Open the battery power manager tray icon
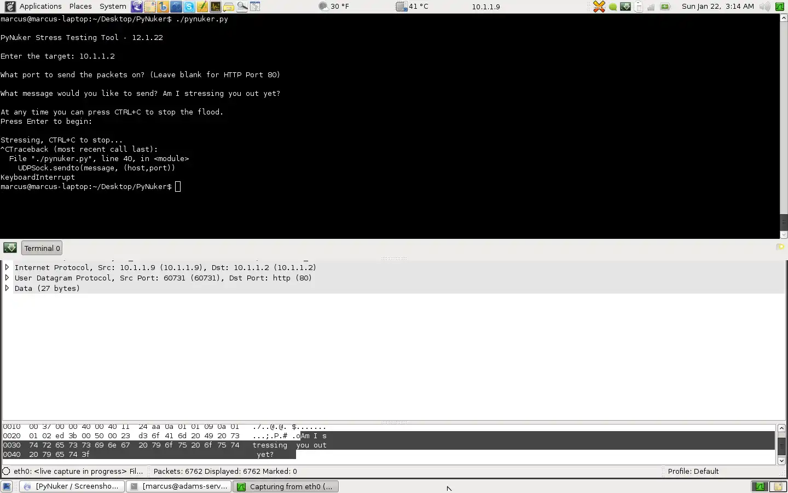This screenshot has width=788, height=493. point(665,7)
